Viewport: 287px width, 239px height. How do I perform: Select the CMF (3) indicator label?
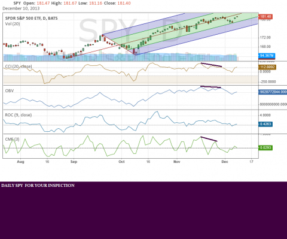[x=12, y=139]
